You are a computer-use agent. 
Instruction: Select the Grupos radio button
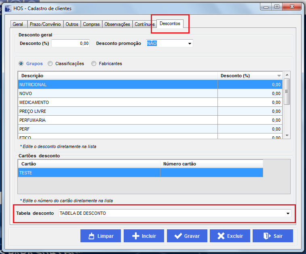click(x=21, y=63)
